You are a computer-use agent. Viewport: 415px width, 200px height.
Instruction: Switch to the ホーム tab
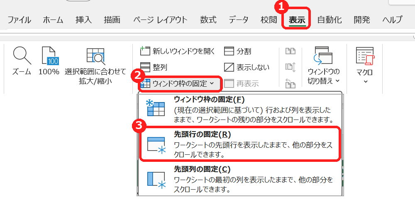53,20
